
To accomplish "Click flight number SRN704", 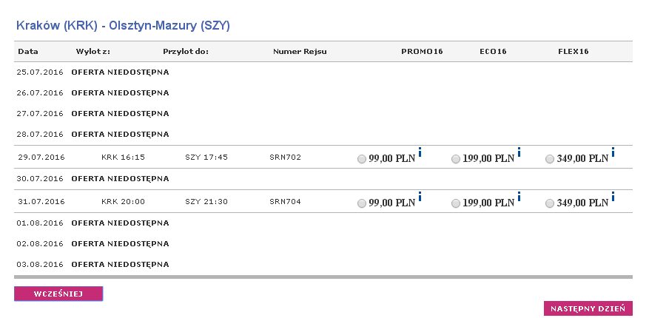I will click(285, 201).
